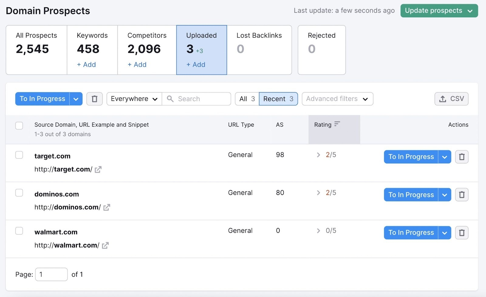Expand rating details for target.com
The width and height of the screenshot is (486, 297).
[x=318, y=155]
